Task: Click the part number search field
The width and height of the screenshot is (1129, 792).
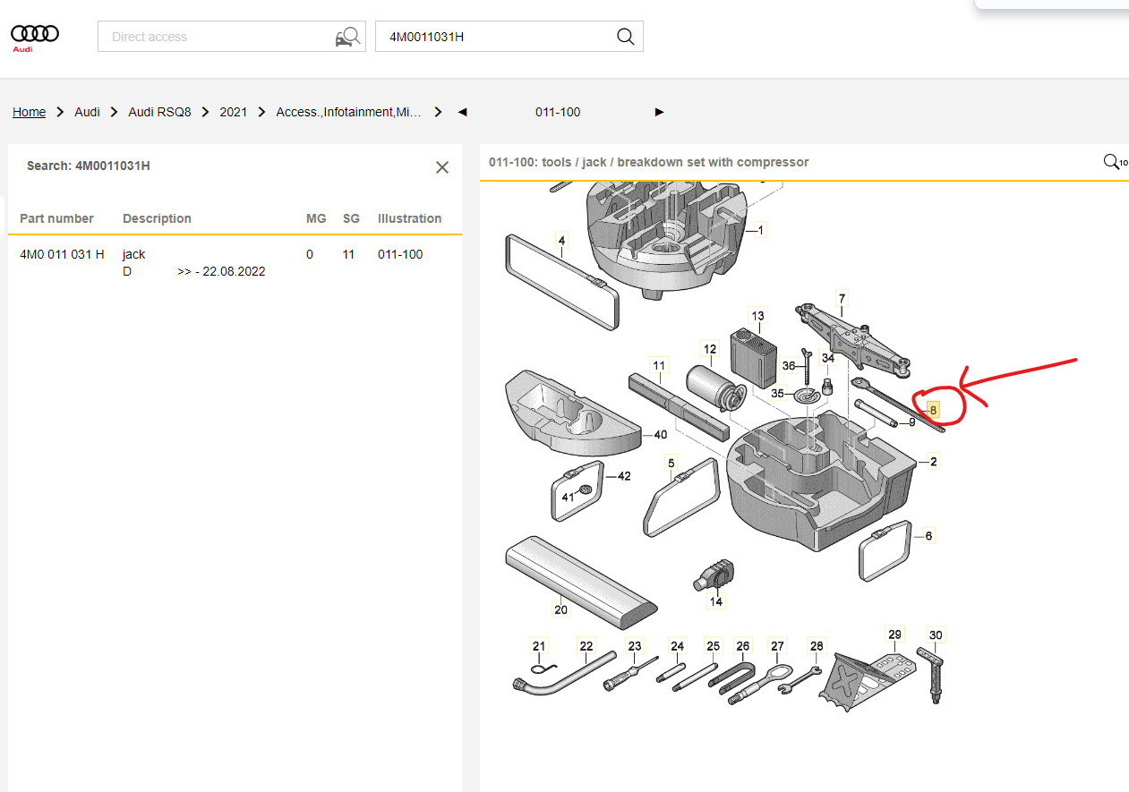Action: pos(497,37)
